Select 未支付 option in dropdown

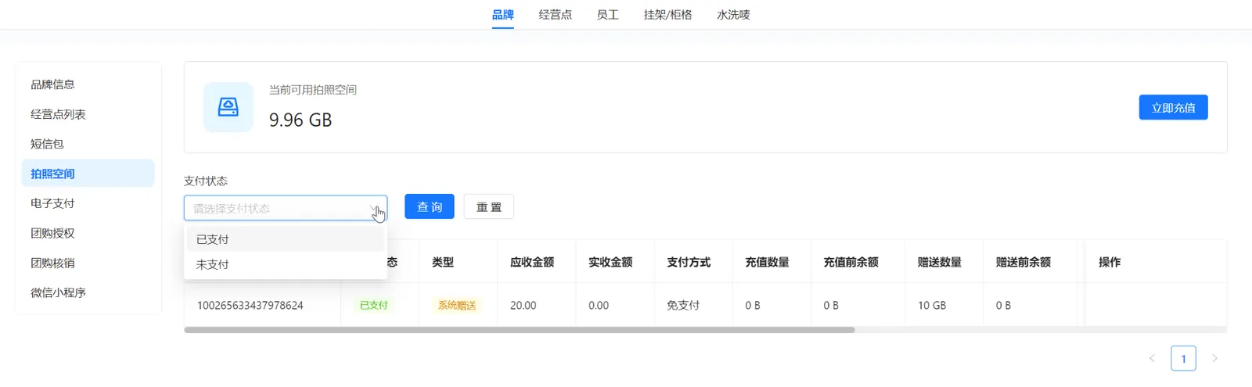click(x=286, y=264)
